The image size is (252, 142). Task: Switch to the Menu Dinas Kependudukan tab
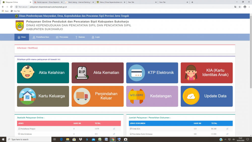[111, 2]
